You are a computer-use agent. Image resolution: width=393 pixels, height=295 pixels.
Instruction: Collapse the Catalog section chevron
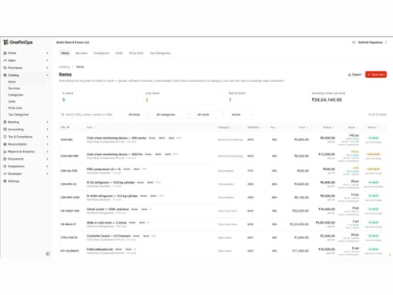pyautogui.click(x=47, y=75)
